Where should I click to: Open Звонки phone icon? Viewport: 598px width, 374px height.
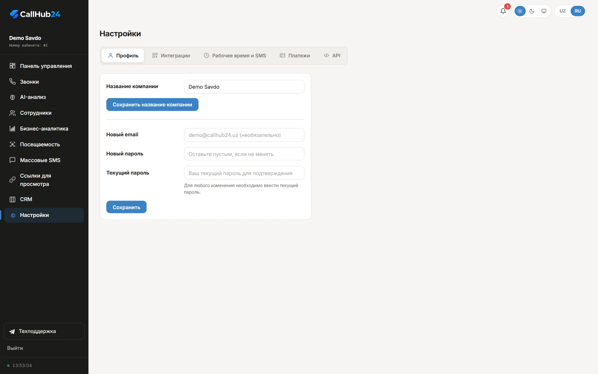(12, 81)
